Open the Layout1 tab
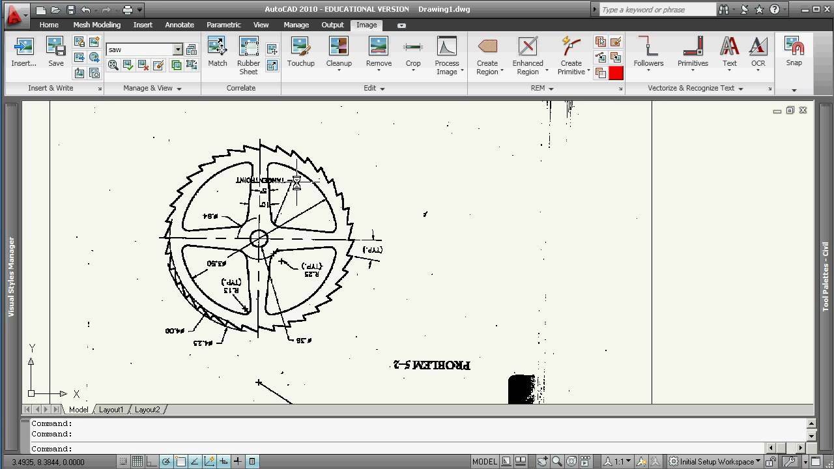The height and width of the screenshot is (469, 834). [x=110, y=409]
